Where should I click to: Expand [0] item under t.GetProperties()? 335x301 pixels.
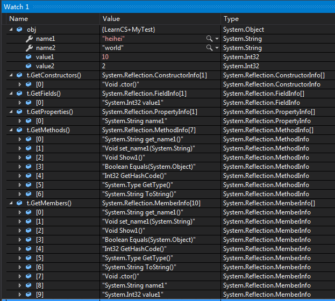tap(20, 121)
